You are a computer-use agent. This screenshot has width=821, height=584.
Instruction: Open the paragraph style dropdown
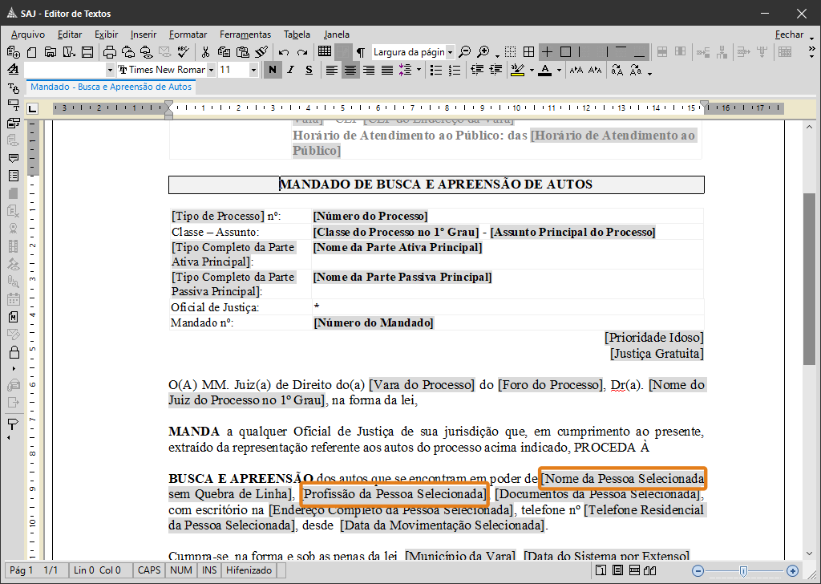109,70
